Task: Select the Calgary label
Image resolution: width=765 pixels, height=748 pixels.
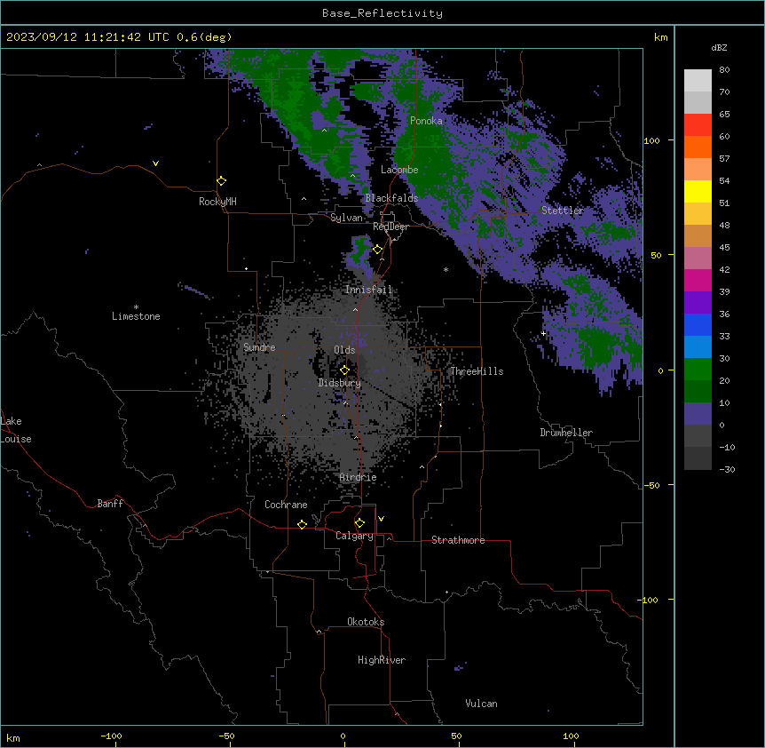Action: tap(354, 536)
